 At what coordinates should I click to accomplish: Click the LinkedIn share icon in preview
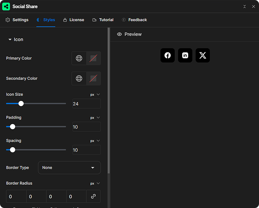185,55
